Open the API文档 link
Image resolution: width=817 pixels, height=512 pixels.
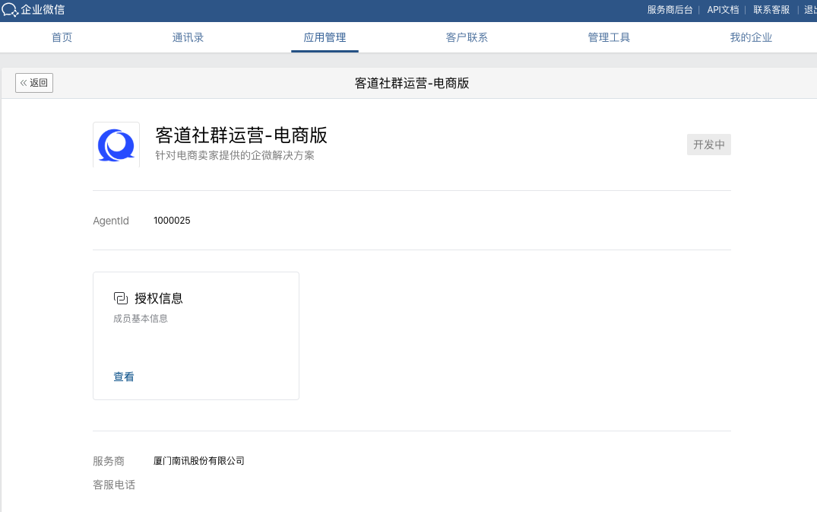click(723, 10)
